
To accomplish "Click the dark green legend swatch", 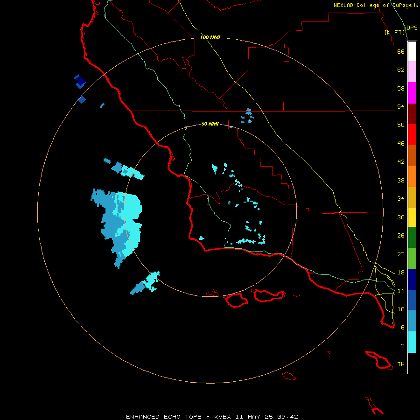I will 412,238.
